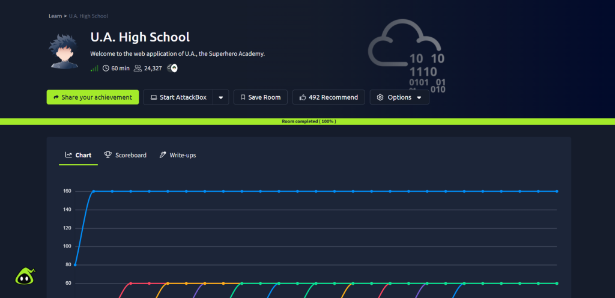Click the Room completed progress bar

pos(307,121)
